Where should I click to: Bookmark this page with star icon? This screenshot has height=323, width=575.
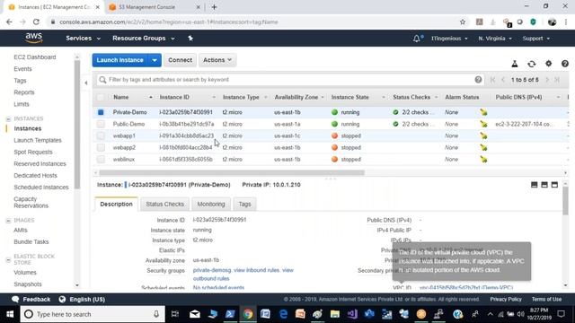(463, 22)
